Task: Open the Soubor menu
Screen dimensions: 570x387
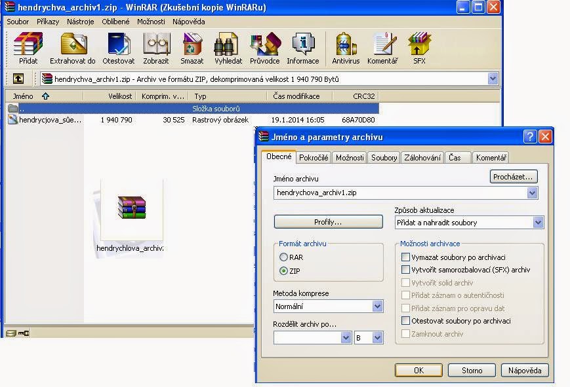Action: coord(18,22)
